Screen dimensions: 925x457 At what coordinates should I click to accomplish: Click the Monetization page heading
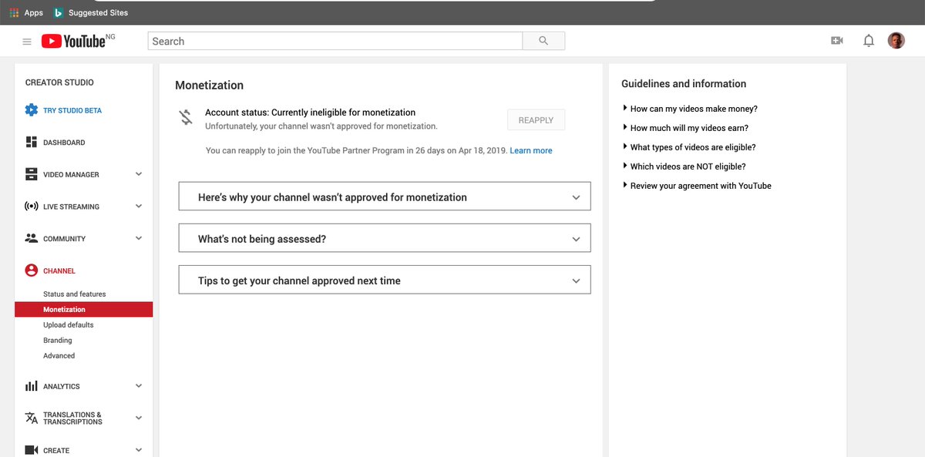[209, 86]
